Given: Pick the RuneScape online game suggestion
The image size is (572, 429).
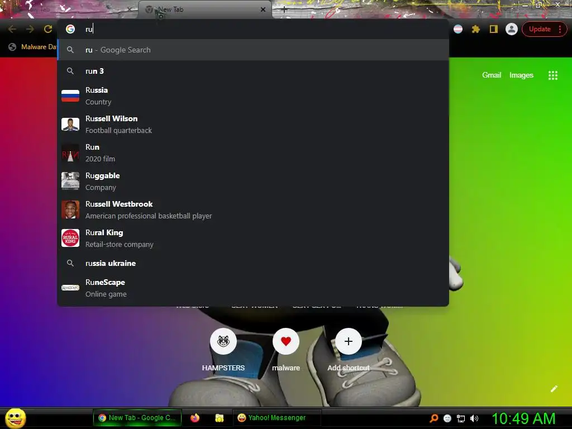Looking at the screenshot, I should 253,288.
